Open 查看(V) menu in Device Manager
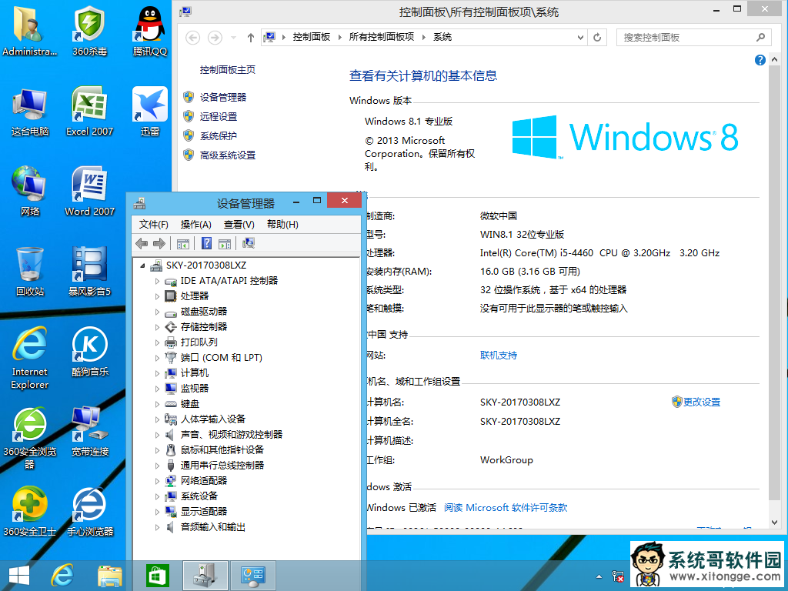 pos(239,224)
